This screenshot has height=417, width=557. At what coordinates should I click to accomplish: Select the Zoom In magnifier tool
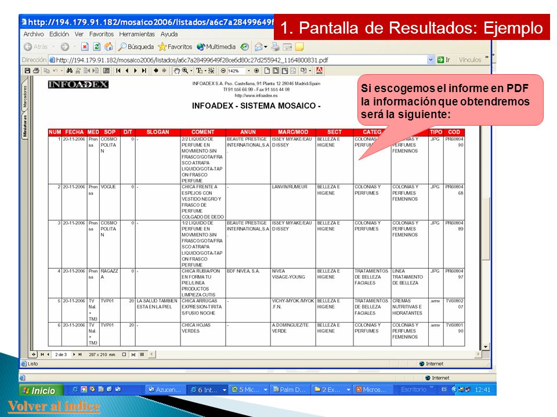click(x=185, y=71)
